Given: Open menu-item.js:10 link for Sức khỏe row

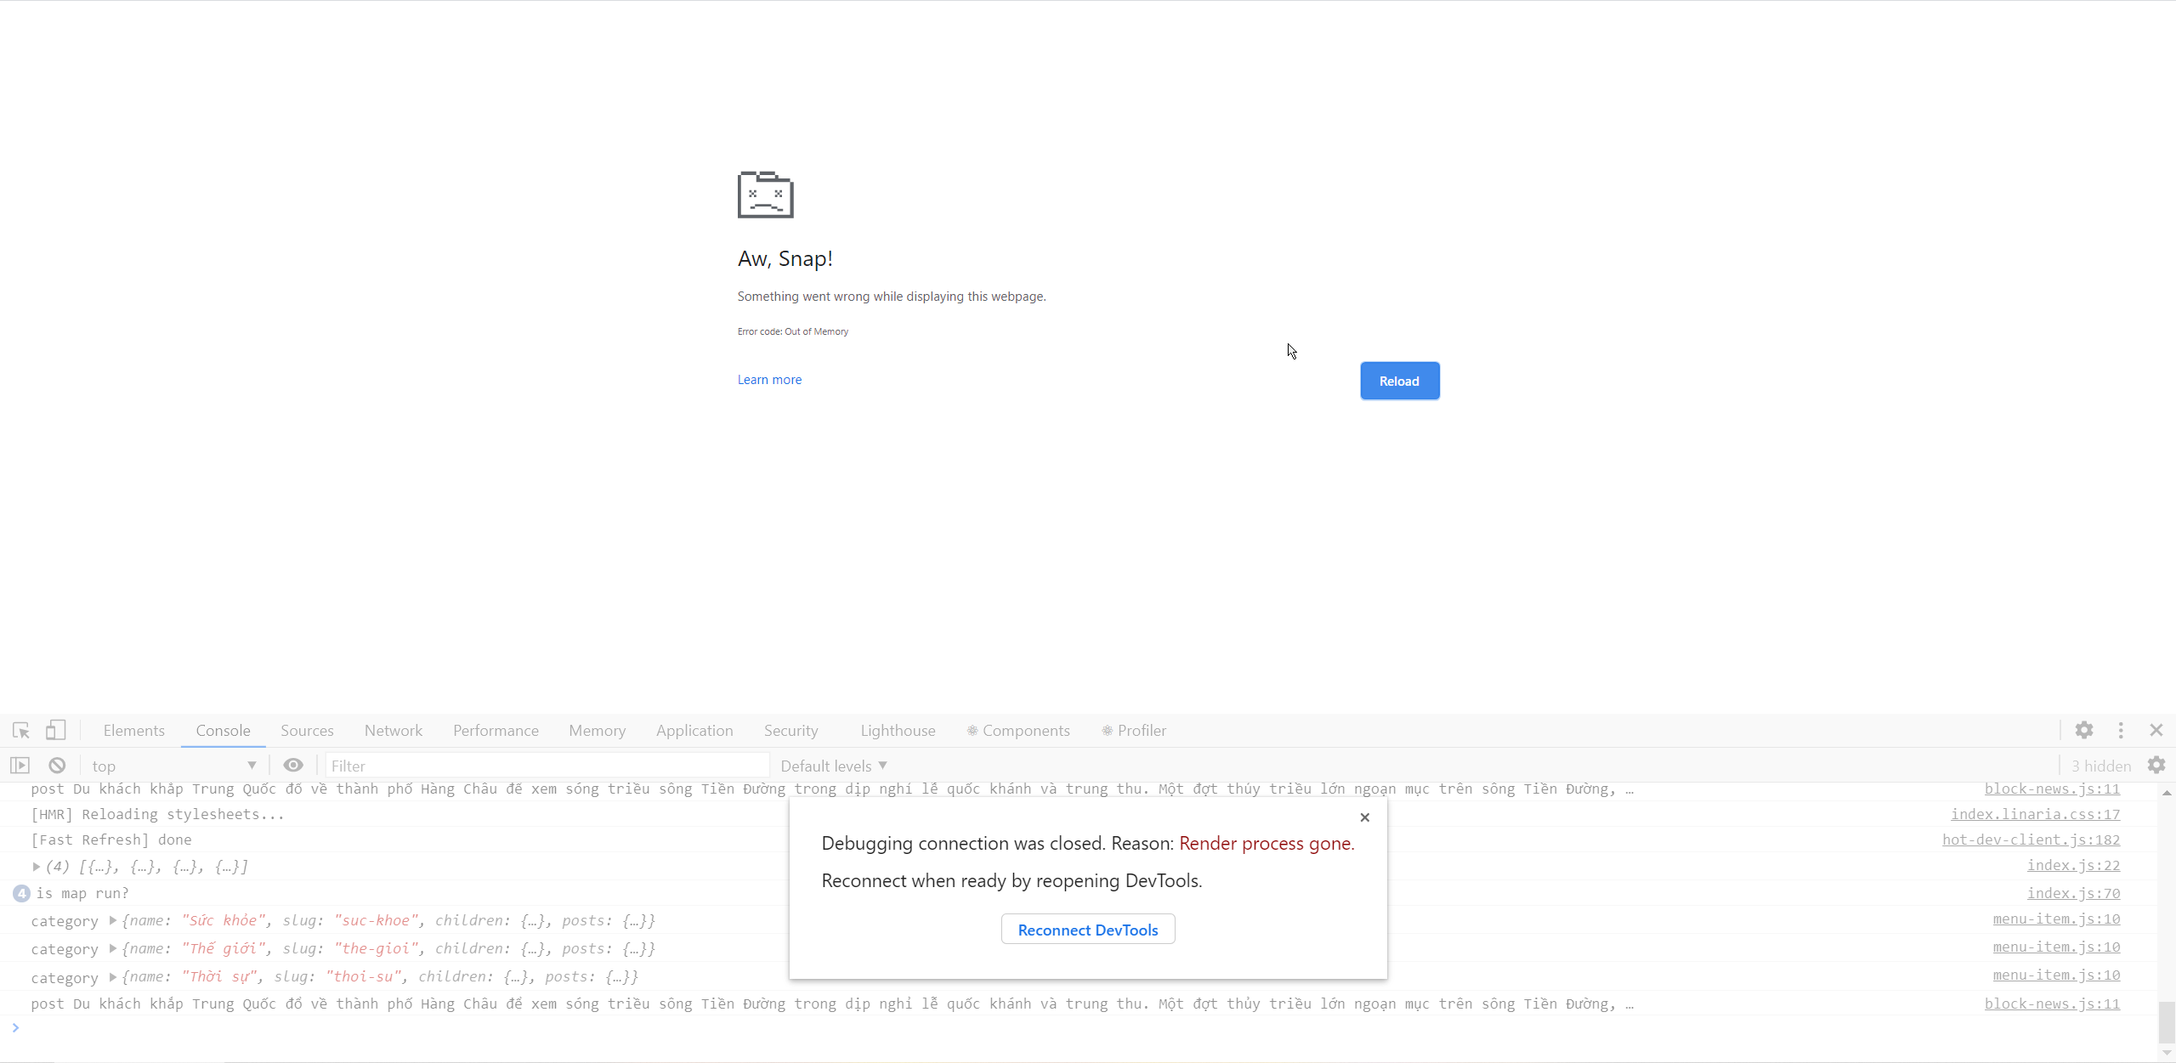Looking at the screenshot, I should pyautogui.click(x=2056, y=919).
